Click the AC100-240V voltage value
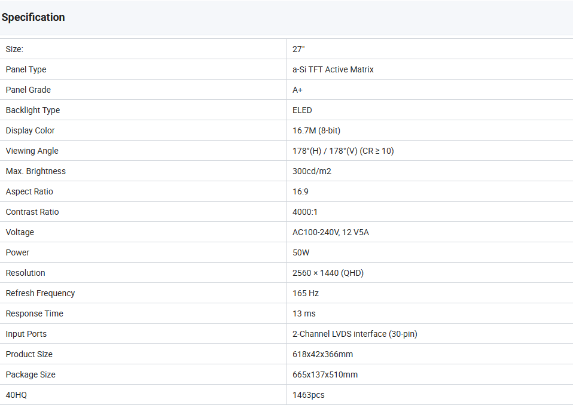 (330, 232)
